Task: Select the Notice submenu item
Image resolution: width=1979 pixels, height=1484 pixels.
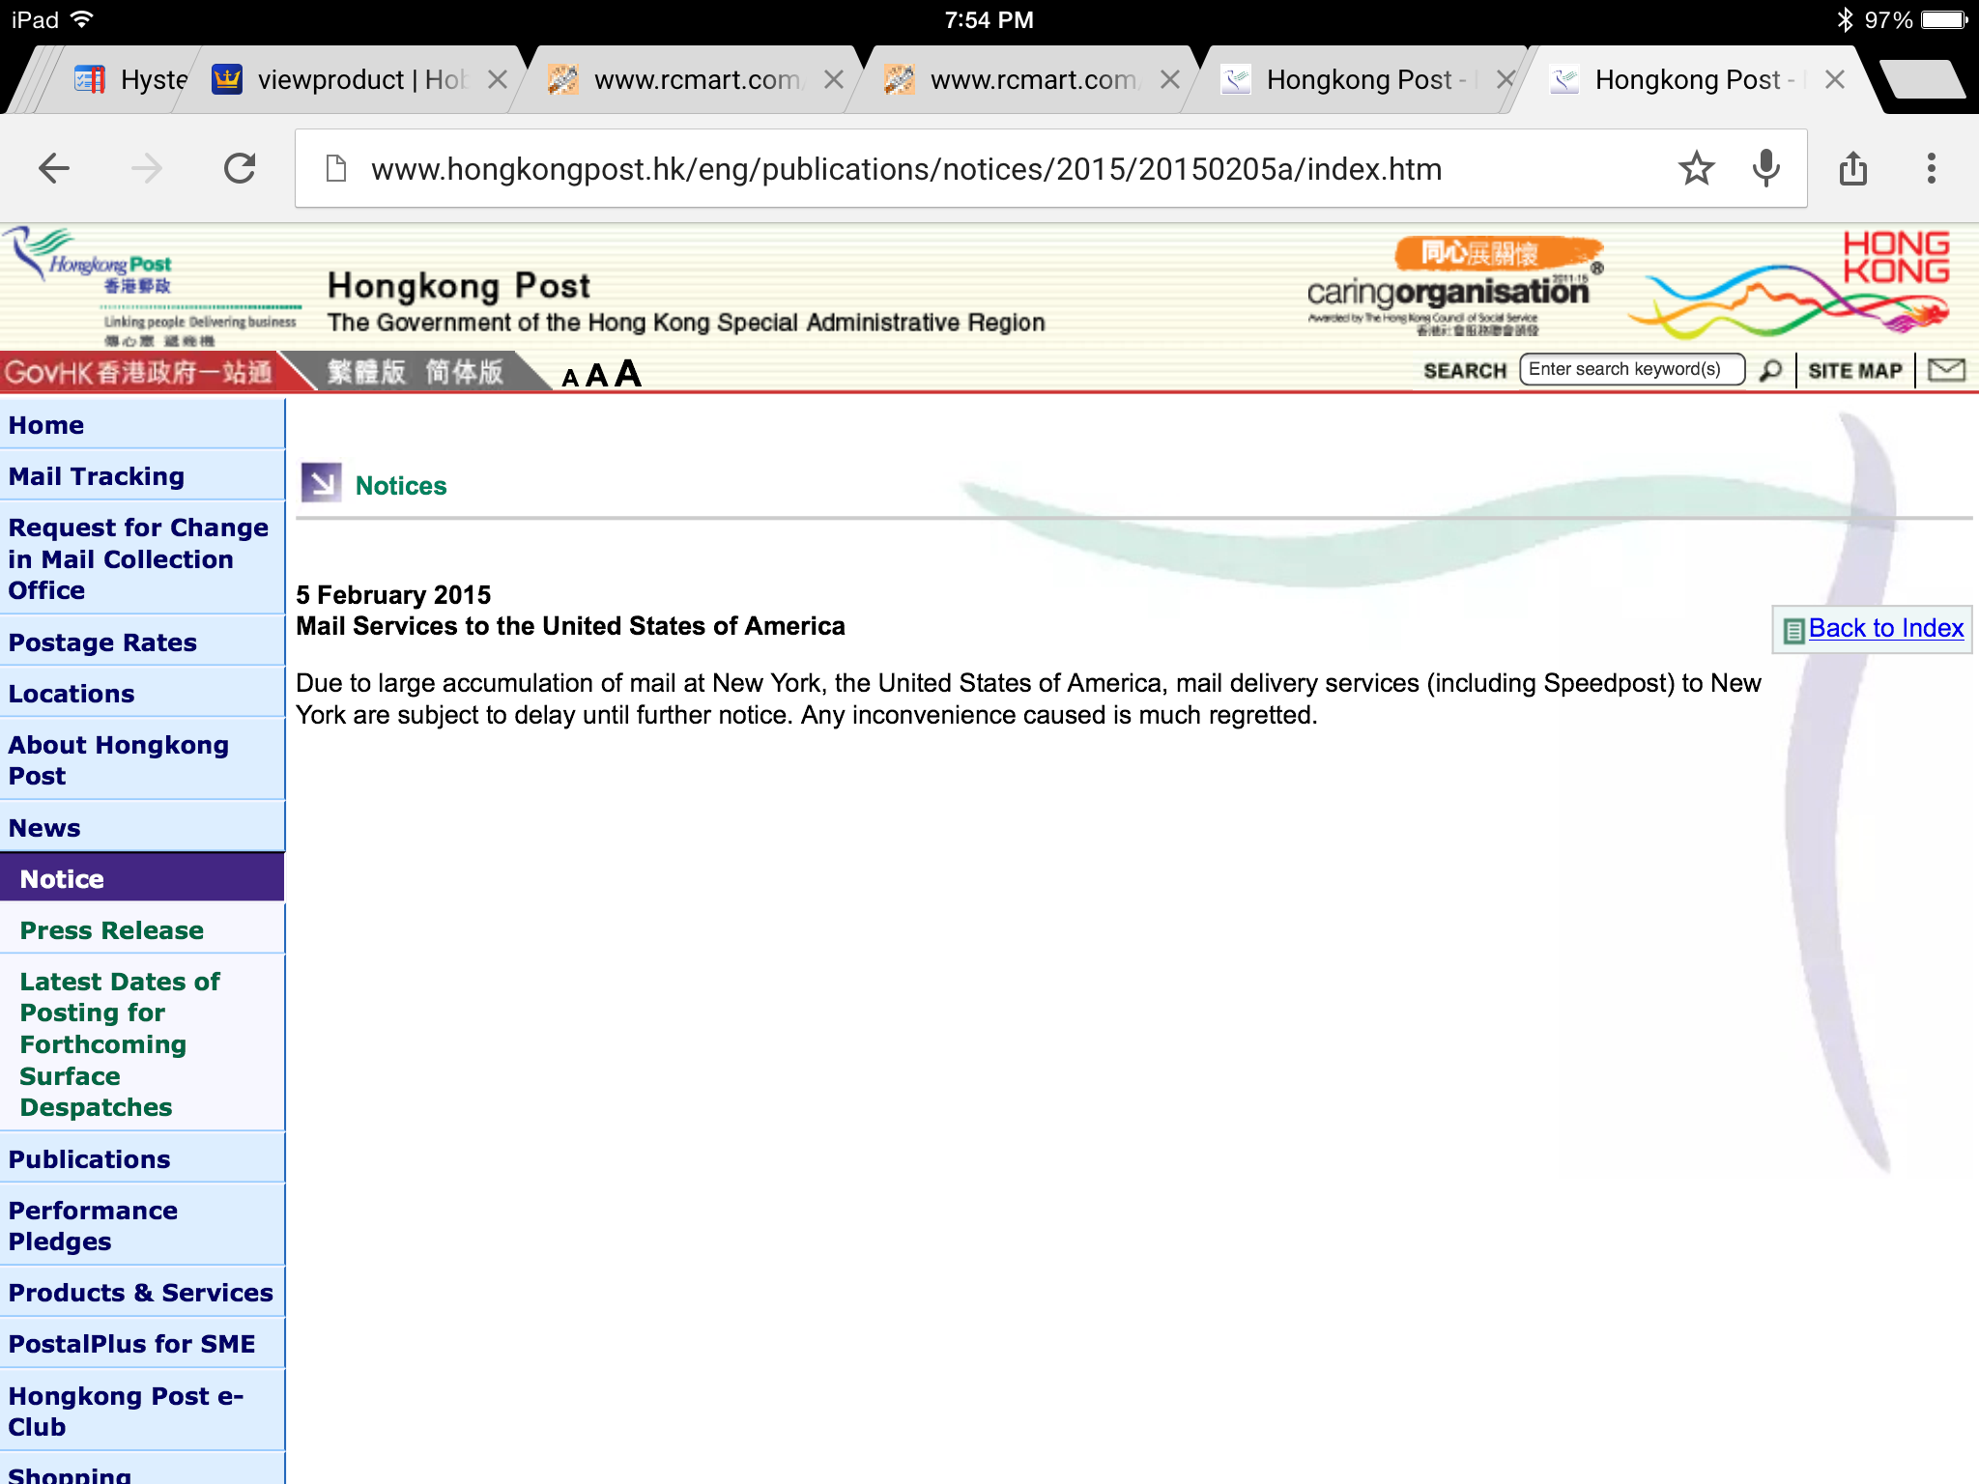Action: pyautogui.click(x=142, y=878)
